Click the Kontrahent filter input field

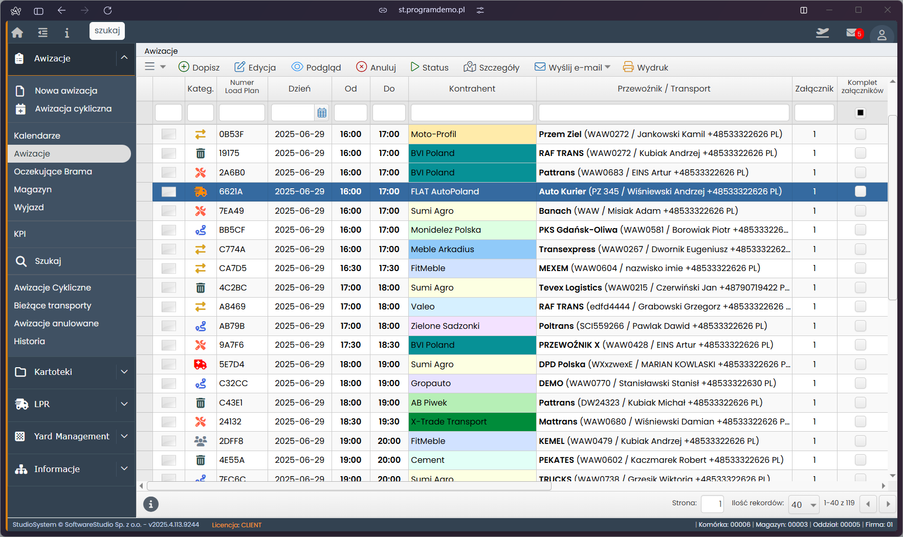[472, 113]
